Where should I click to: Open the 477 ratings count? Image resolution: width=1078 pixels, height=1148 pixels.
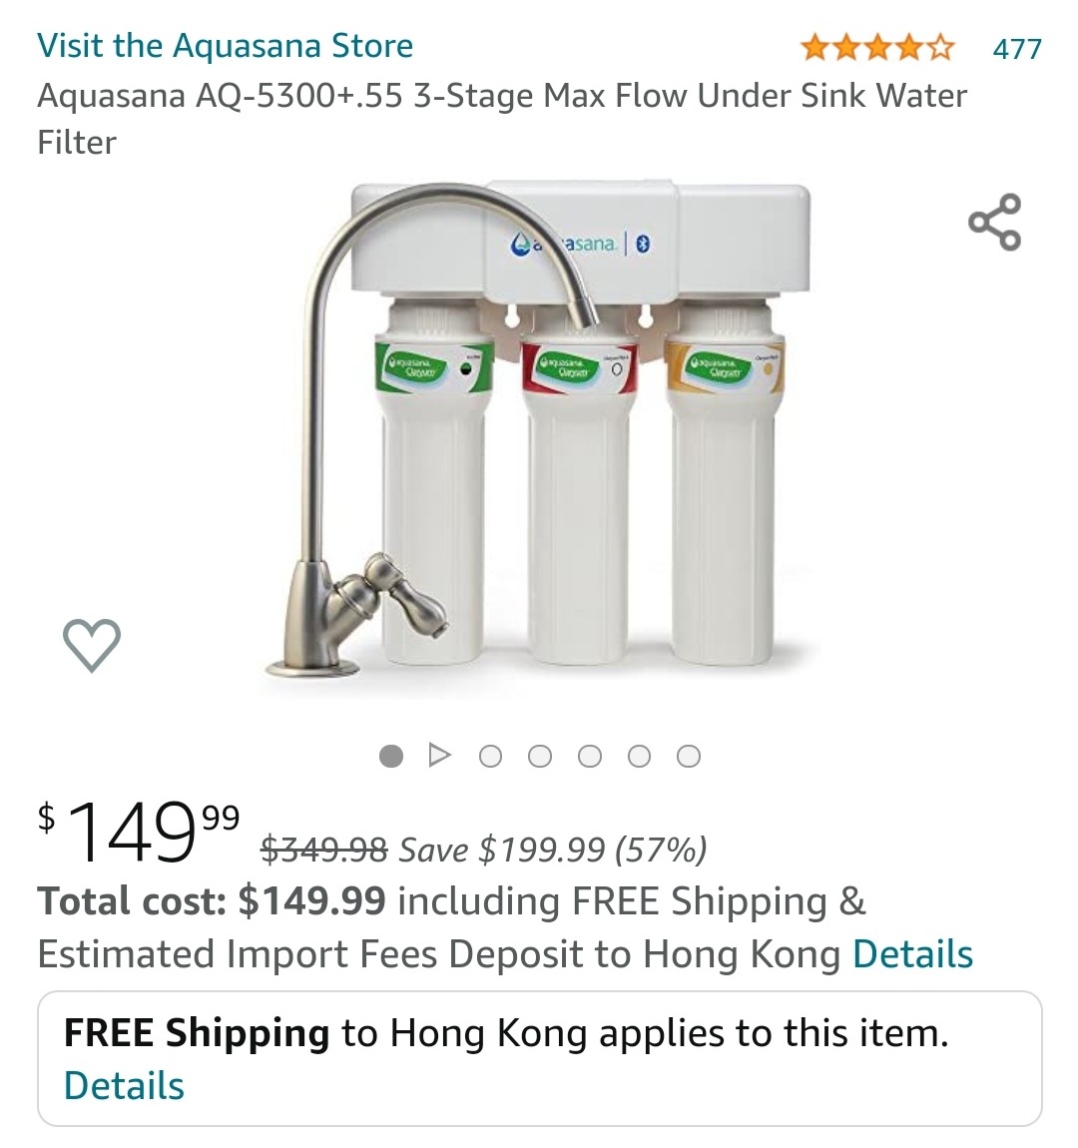tap(1016, 49)
